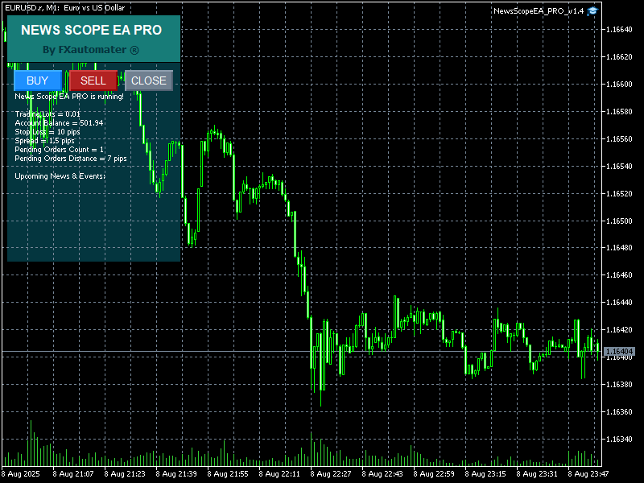644x483 pixels.
Task: Click the 1.16500 price axis label
Action: [x=618, y=221]
